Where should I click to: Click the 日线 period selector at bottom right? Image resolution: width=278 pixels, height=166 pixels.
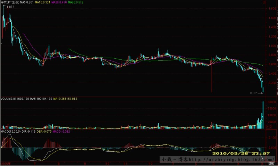(x=271, y=163)
